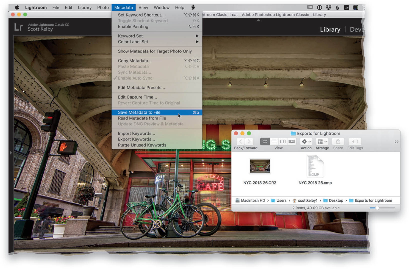This screenshot has height=269, width=409.
Task: Select Save Metadata to File
Action: tap(157, 112)
